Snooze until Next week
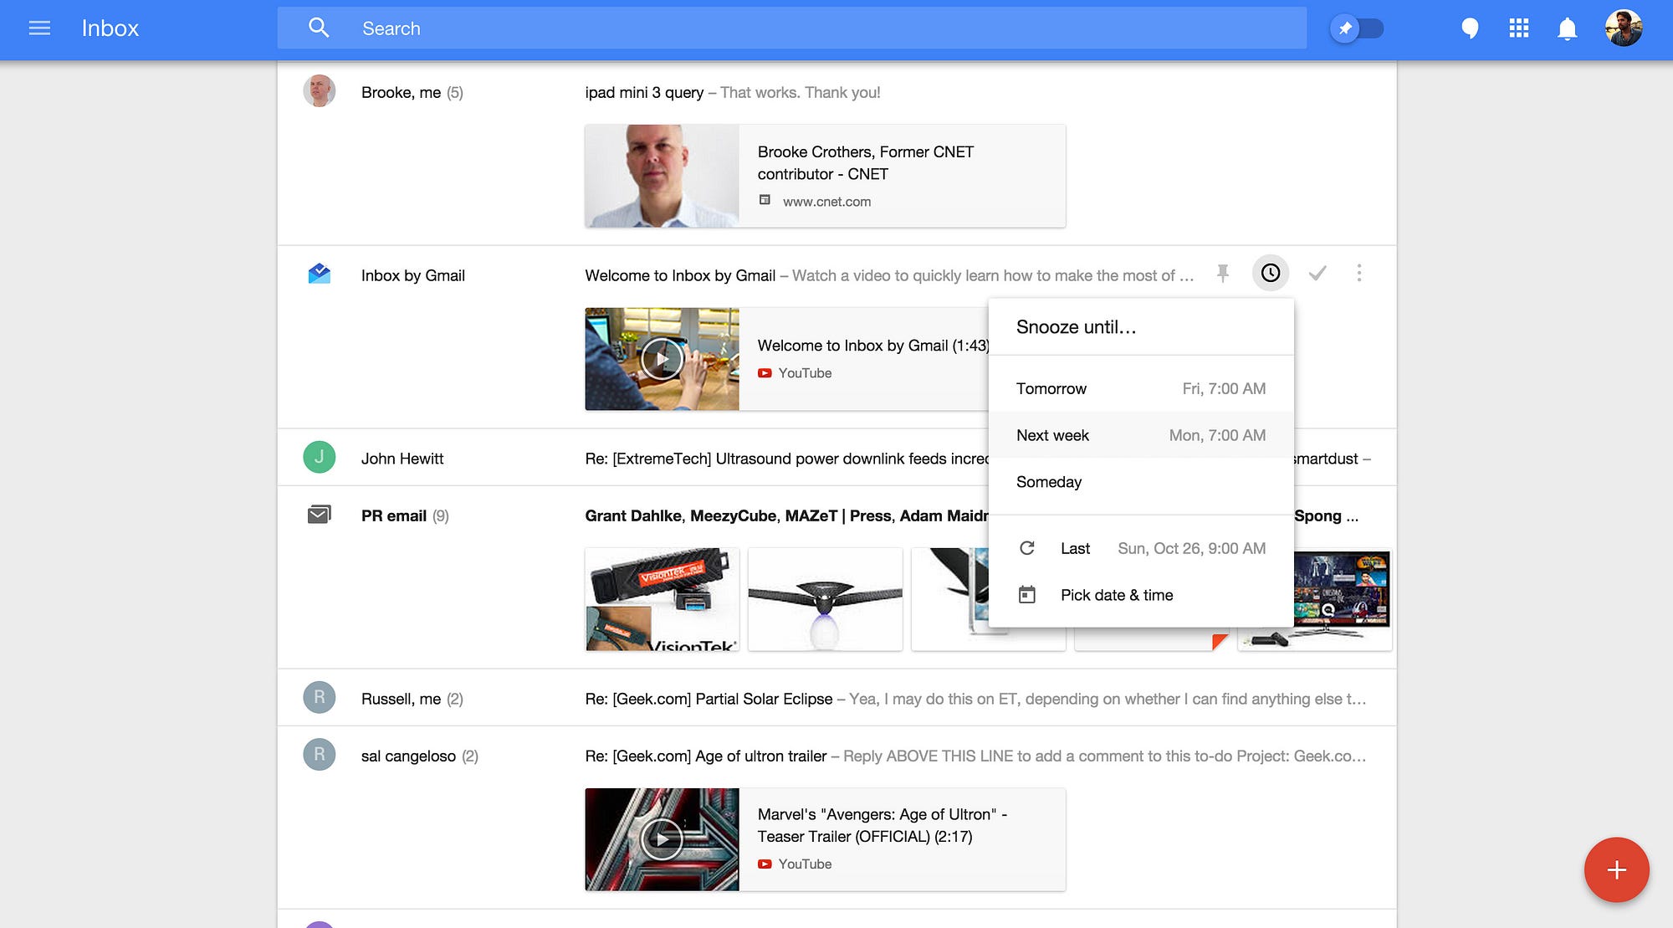 click(1141, 435)
